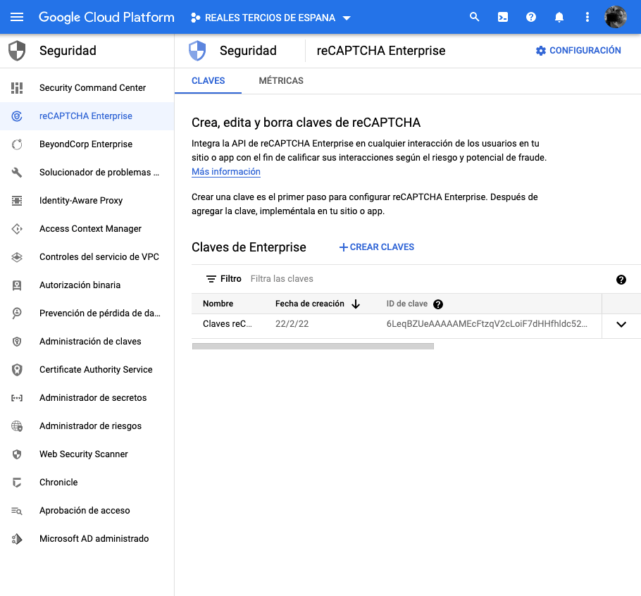Image resolution: width=641 pixels, height=596 pixels.
Task: Switch to the MÉTRICAS tab
Action: [281, 81]
